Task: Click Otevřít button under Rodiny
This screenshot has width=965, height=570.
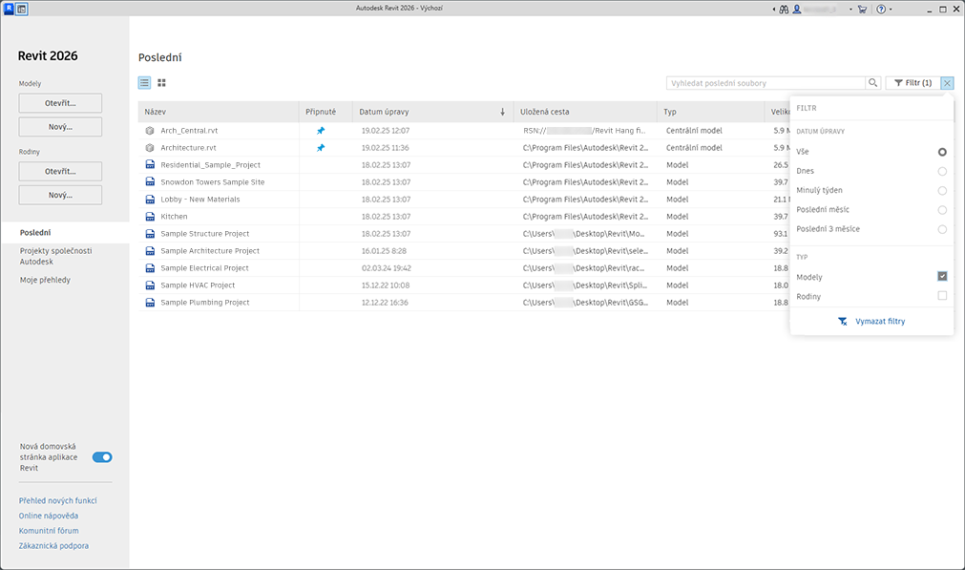Action: point(60,171)
